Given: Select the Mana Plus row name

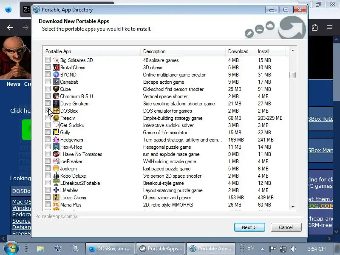Looking at the screenshot, I should tap(71, 205).
